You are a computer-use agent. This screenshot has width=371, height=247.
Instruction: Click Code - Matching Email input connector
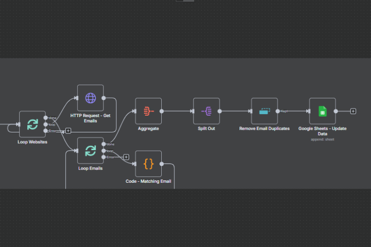tap(135, 164)
